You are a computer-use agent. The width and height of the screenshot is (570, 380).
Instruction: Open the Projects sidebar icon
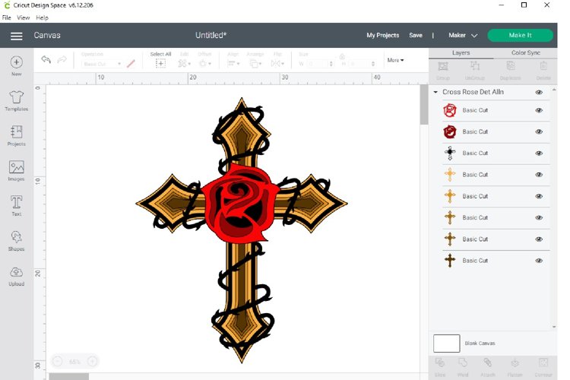click(16, 135)
